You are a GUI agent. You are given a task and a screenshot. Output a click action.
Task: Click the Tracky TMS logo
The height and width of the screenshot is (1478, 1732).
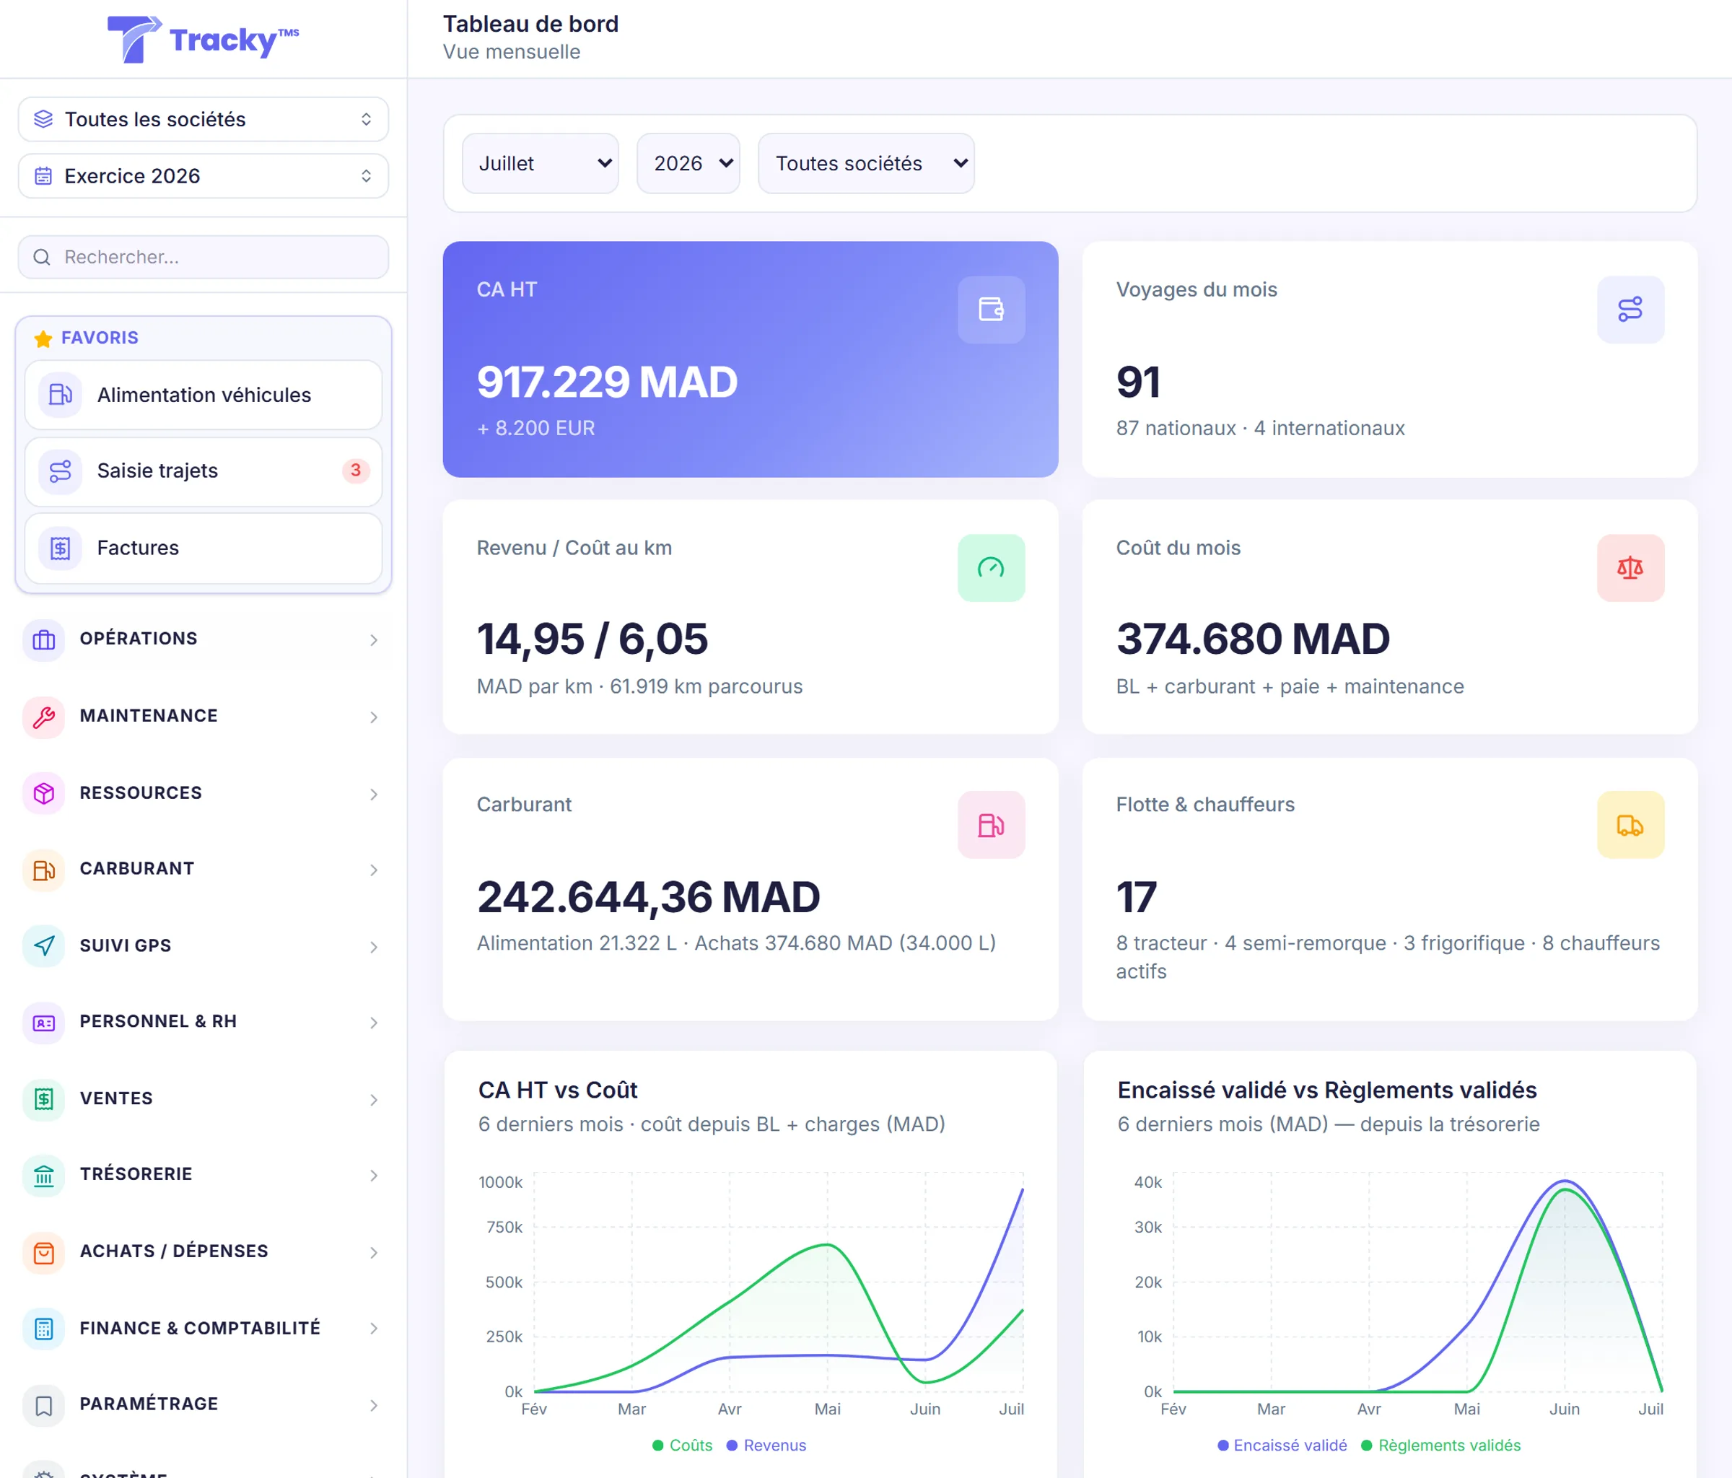click(203, 39)
